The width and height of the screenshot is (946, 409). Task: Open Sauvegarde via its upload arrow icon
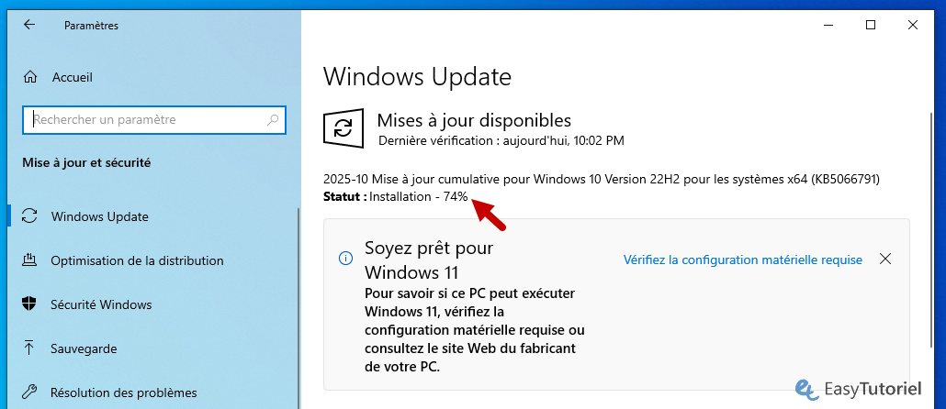click(30, 348)
